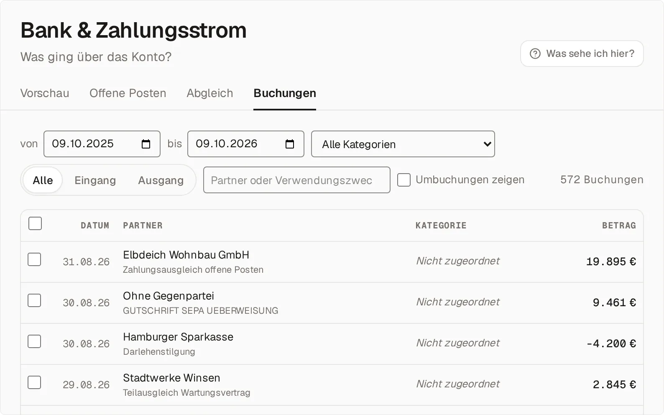
Task: Click partner name 'Elbdeich Wohnbau GmbH'
Action: 186,255
